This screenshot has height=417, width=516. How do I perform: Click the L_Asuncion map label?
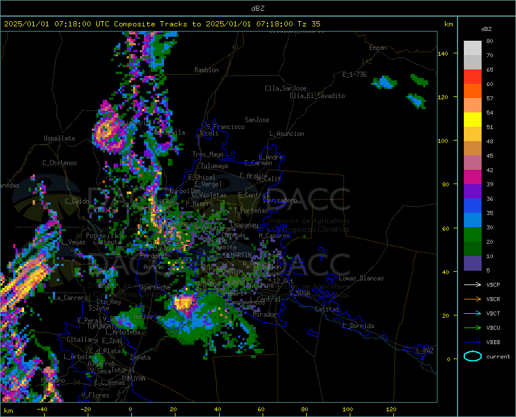coord(287,134)
